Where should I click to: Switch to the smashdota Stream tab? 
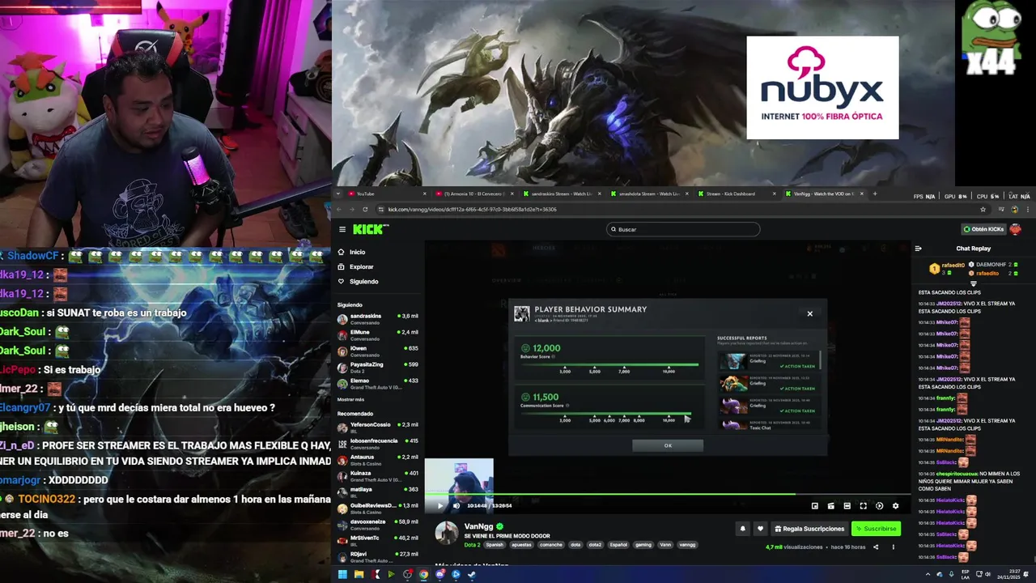(648, 194)
